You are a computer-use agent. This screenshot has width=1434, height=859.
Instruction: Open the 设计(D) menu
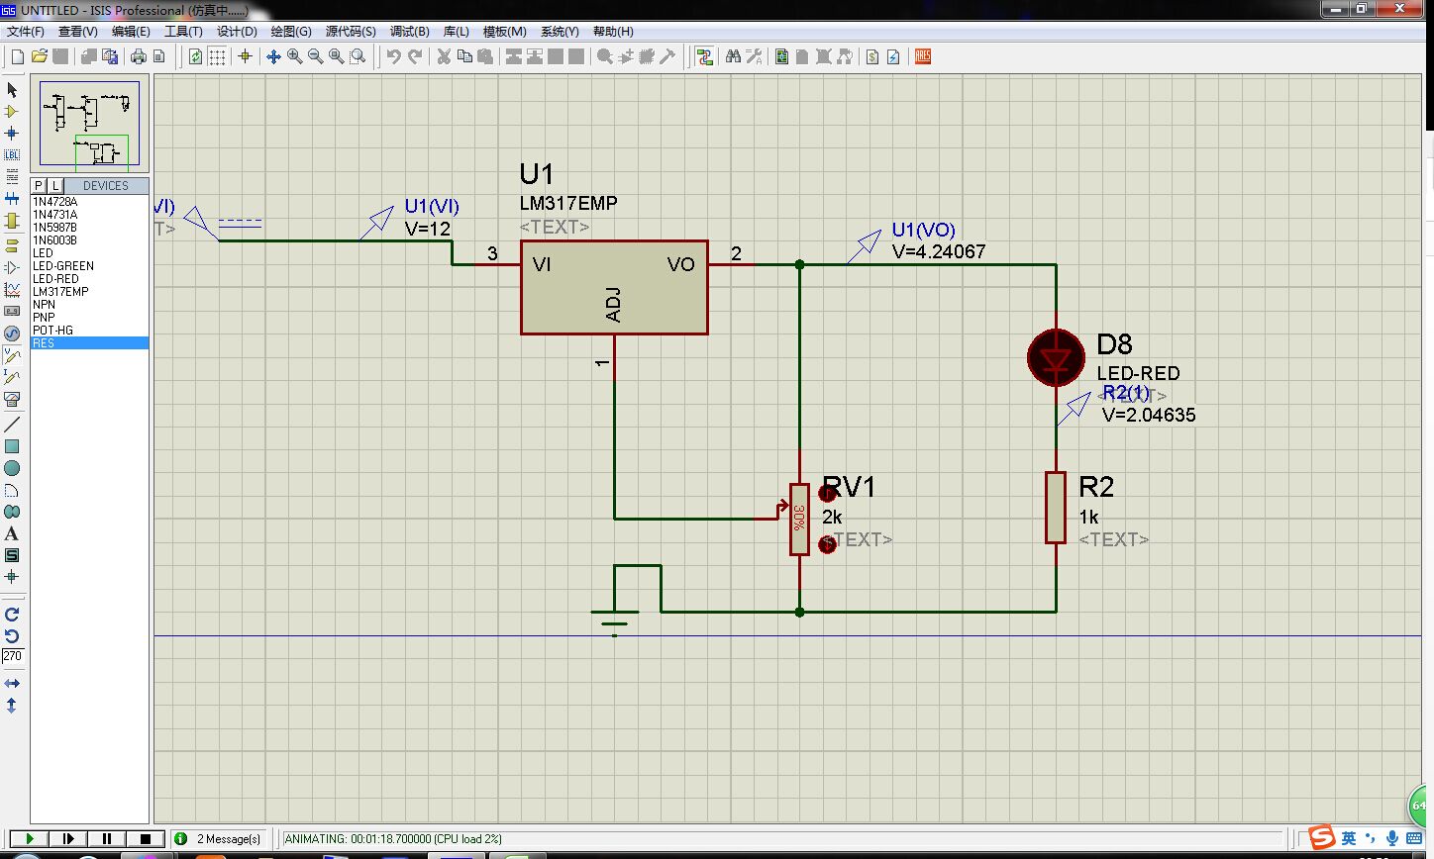click(x=237, y=32)
